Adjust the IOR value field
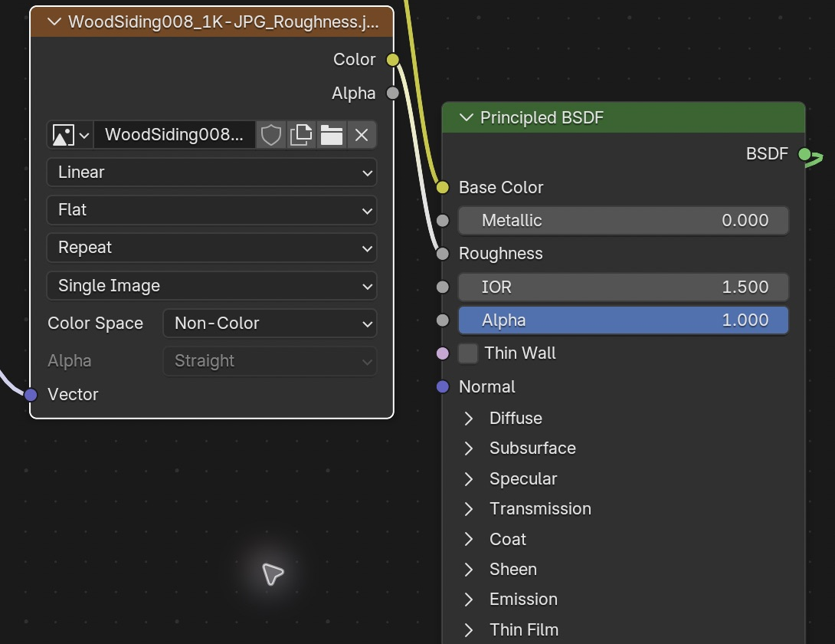835x644 pixels. [624, 287]
